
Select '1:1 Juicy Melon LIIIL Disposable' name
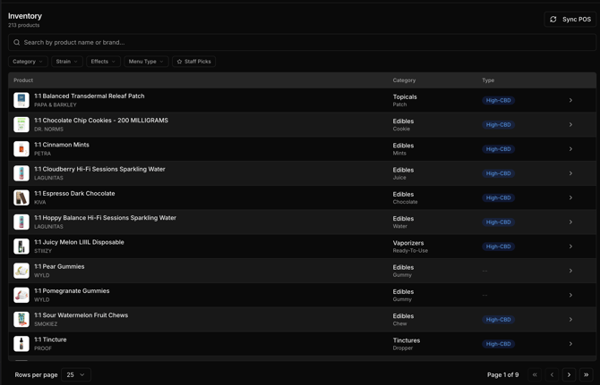(79, 242)
